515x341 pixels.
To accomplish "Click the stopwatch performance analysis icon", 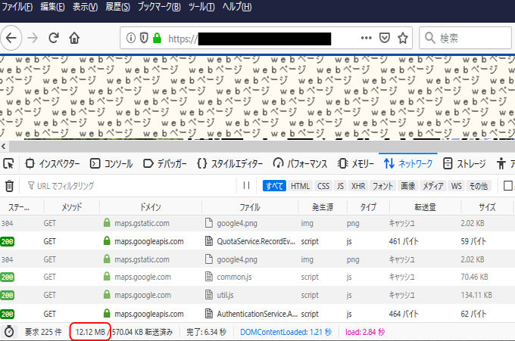I will 9,332.
